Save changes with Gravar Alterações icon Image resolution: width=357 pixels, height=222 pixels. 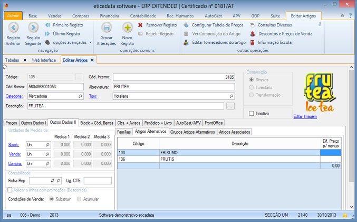[x=107, y=27]
